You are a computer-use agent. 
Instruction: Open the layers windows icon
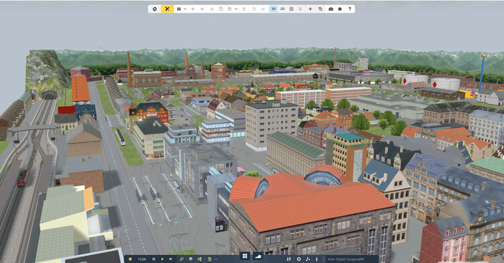(320, 9)
